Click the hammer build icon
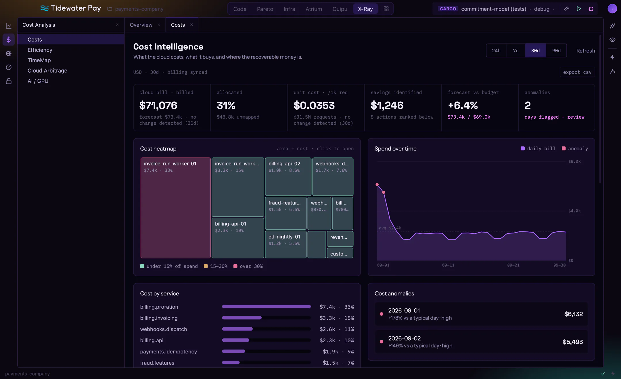The width and height of the screenshot is (621, 379). coord(567,9)
